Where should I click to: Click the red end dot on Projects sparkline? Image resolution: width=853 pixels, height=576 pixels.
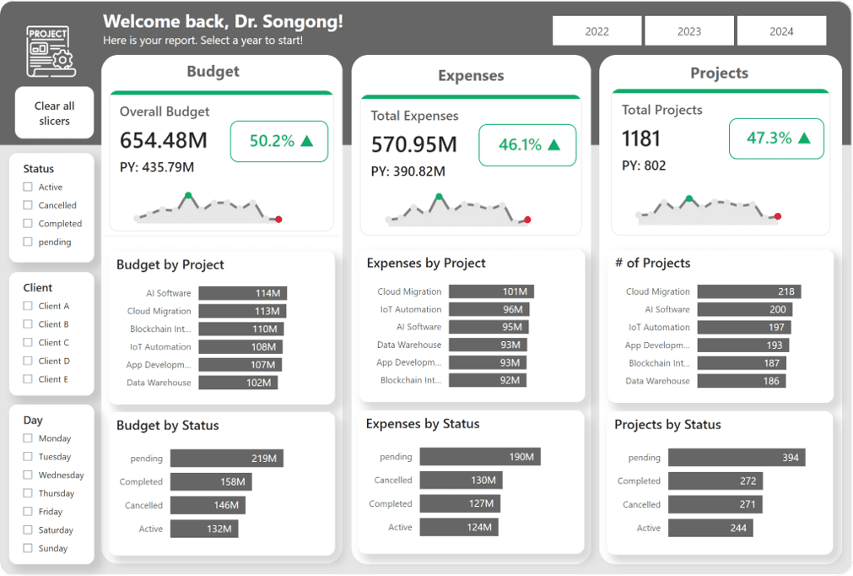[x=777, y=217]
